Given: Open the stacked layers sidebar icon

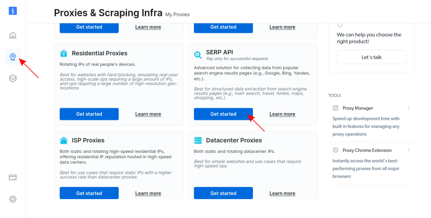Looking at the screenshot, I should [x=13, y=78].
